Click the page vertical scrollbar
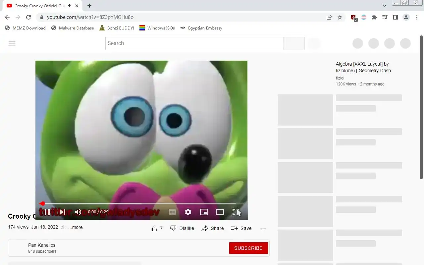The image size is (424, 265). 421,107
